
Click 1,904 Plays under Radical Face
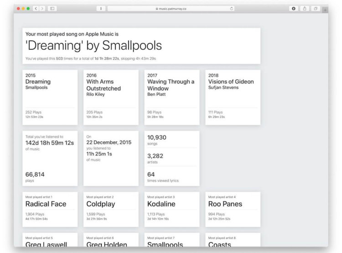click(35, 214)
